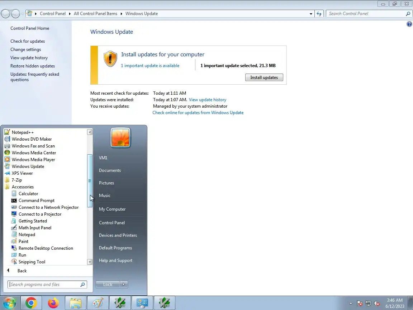Go Back to main Start menu
The width and height of the screenshot is (413, 310).
(x=22, y=271)
